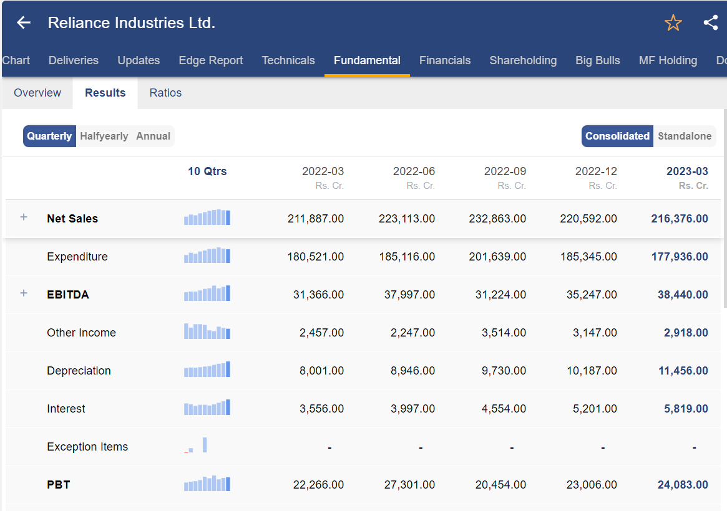The width and height of the screenshot is (727, 511).
Task: Open the Other Income mini bar chart
Action: (x=207, y=331)
